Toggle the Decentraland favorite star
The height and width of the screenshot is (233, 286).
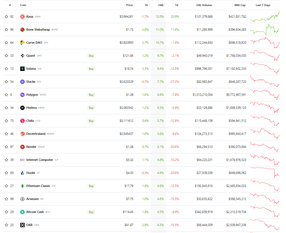(6, 134)
